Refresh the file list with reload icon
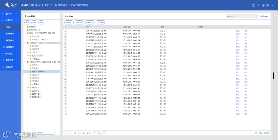278x140 pixels. pos(104,133)
